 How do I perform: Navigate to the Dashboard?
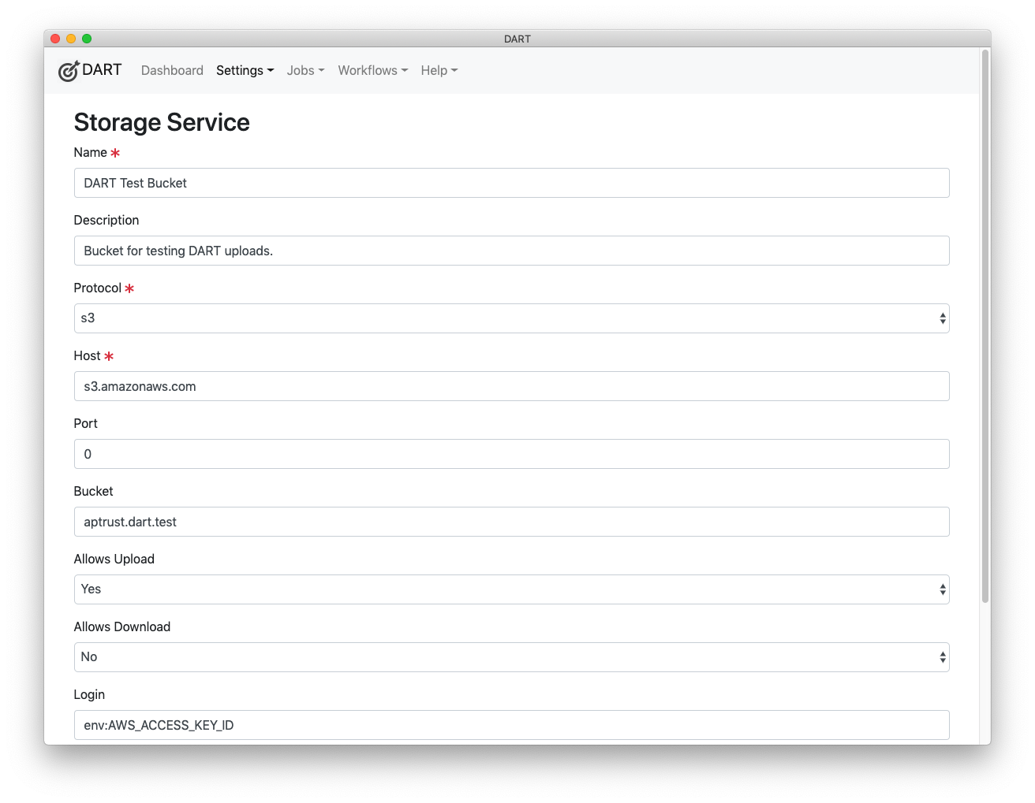click(172, 70)
